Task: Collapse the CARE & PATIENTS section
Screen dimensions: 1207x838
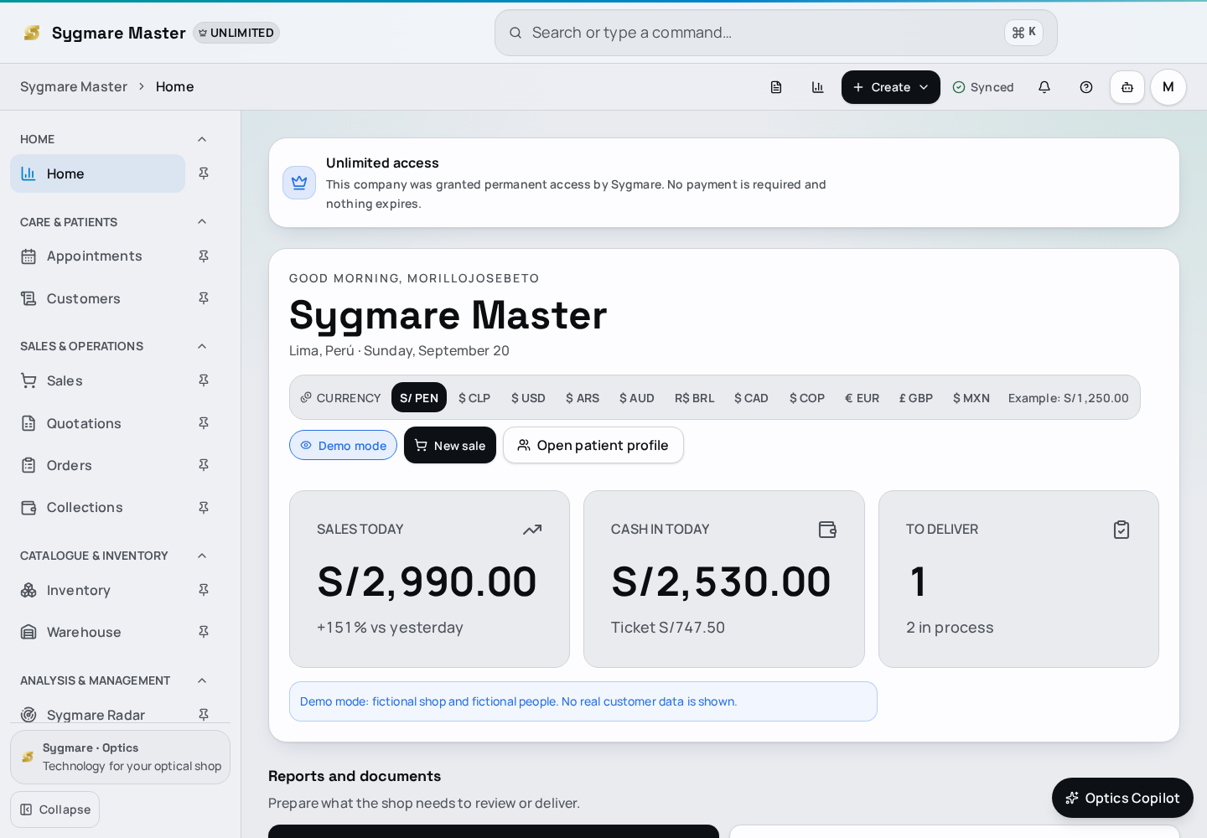Action: click(x=202, y=221)
